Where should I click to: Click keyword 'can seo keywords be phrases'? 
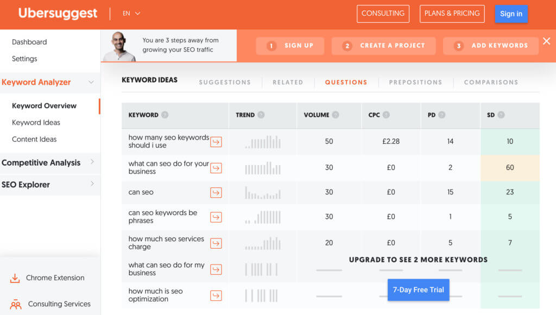click(x=163, y=216)
